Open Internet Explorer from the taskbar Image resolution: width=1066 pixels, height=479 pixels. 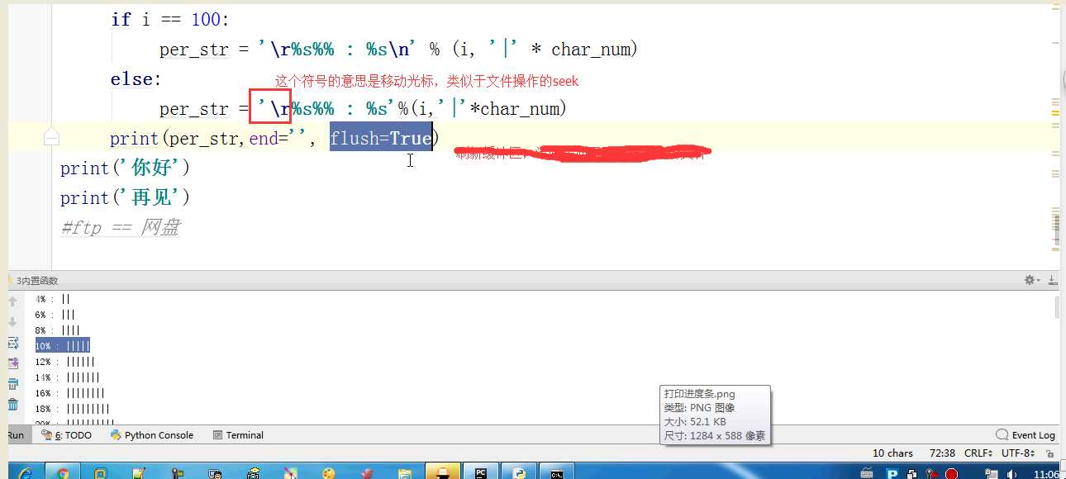click(24, 472)
